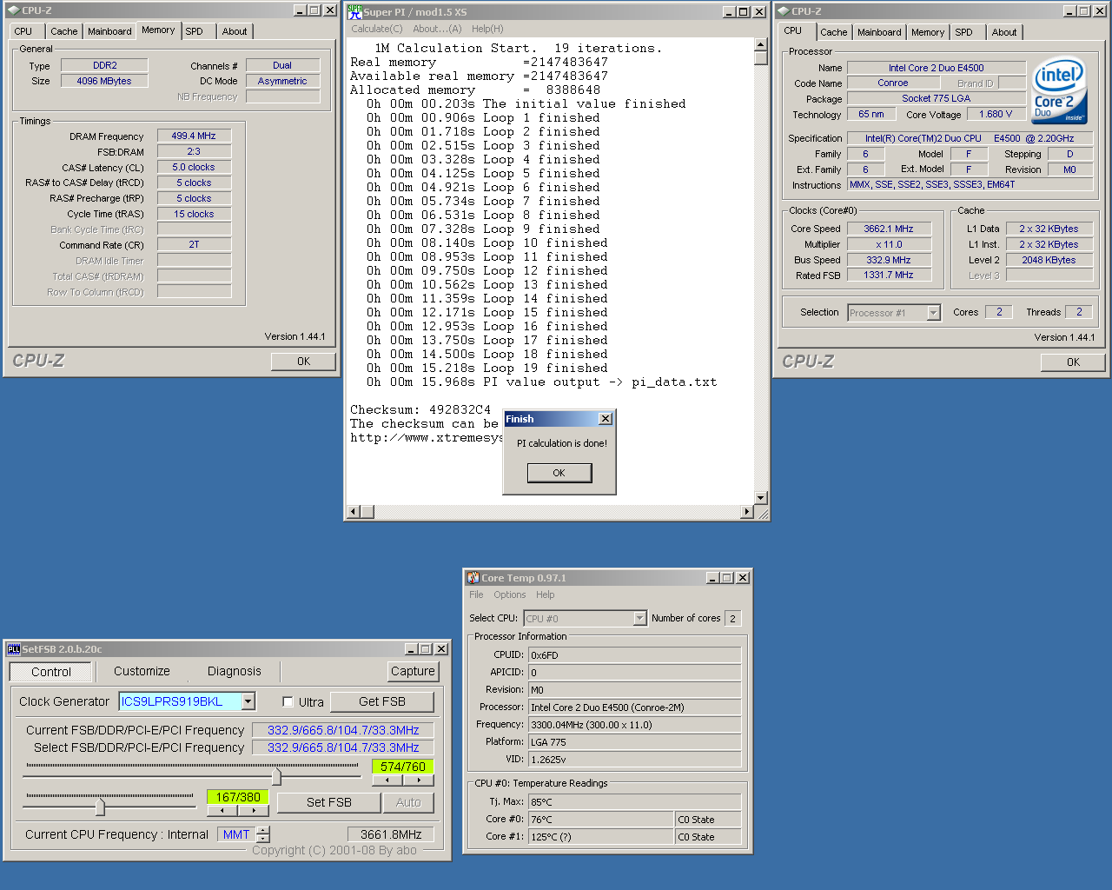
Task: Click the right arrow under 167/380 in SetFSB
Action: pos(254,811)
